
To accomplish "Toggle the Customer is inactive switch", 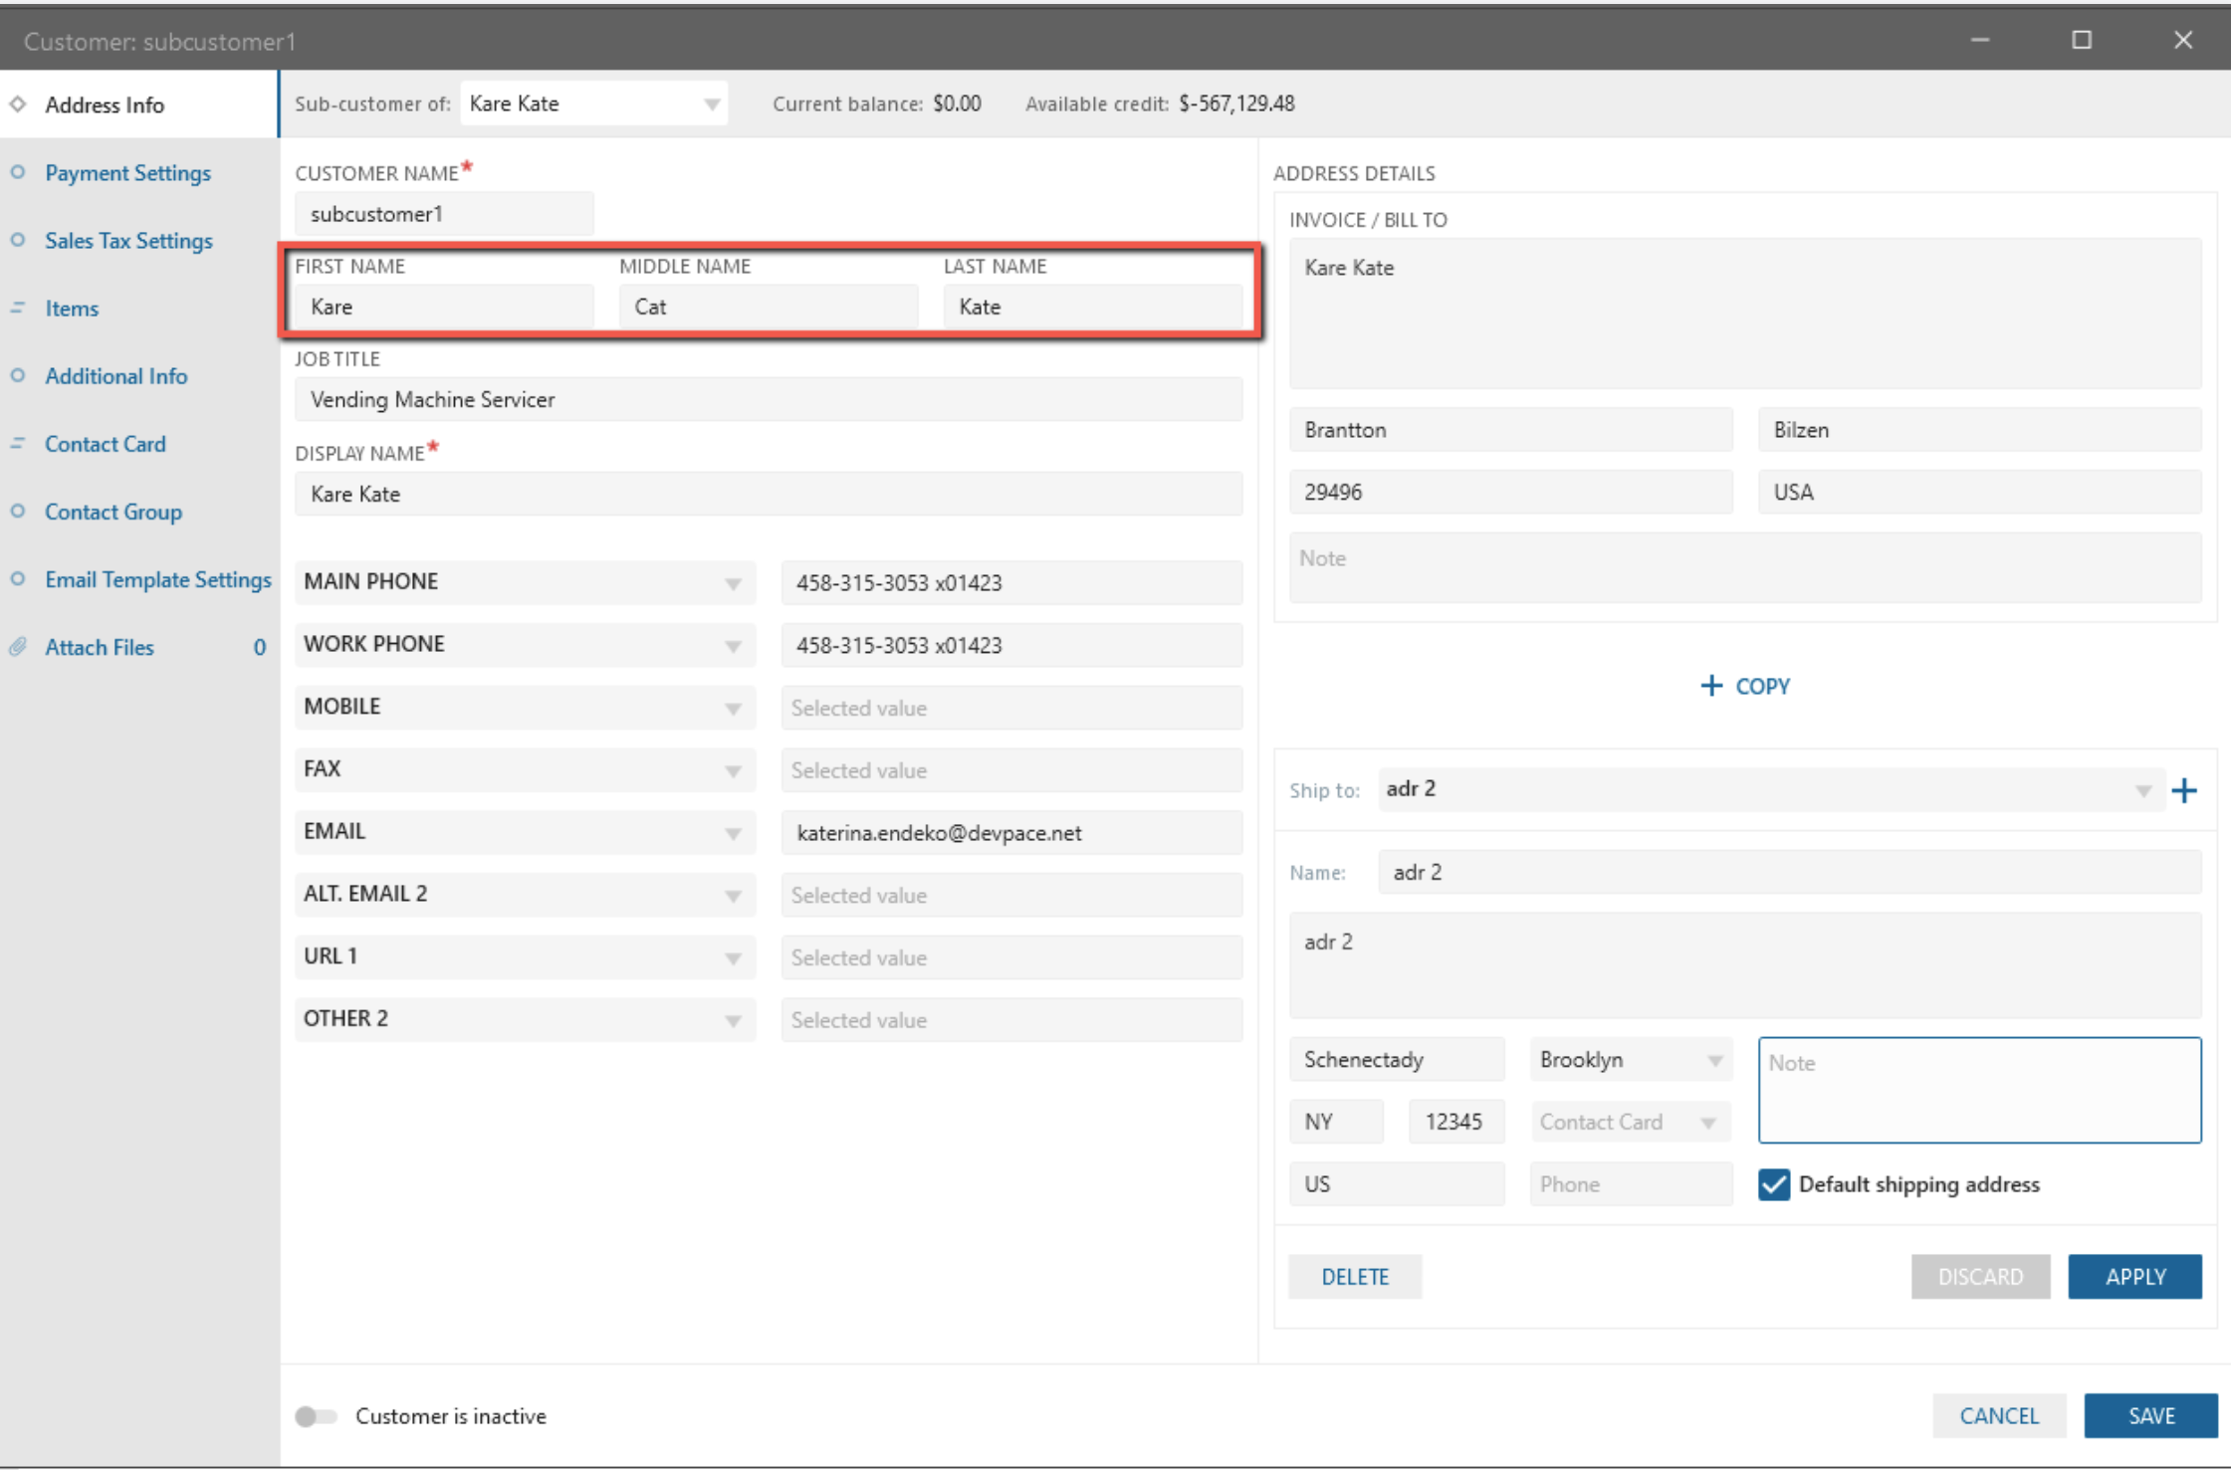I will 316,1415.
